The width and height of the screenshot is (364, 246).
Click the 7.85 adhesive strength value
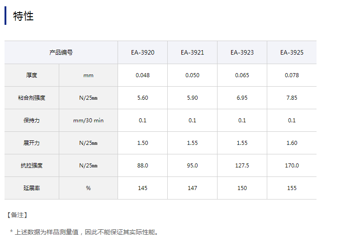click(292, 98)
